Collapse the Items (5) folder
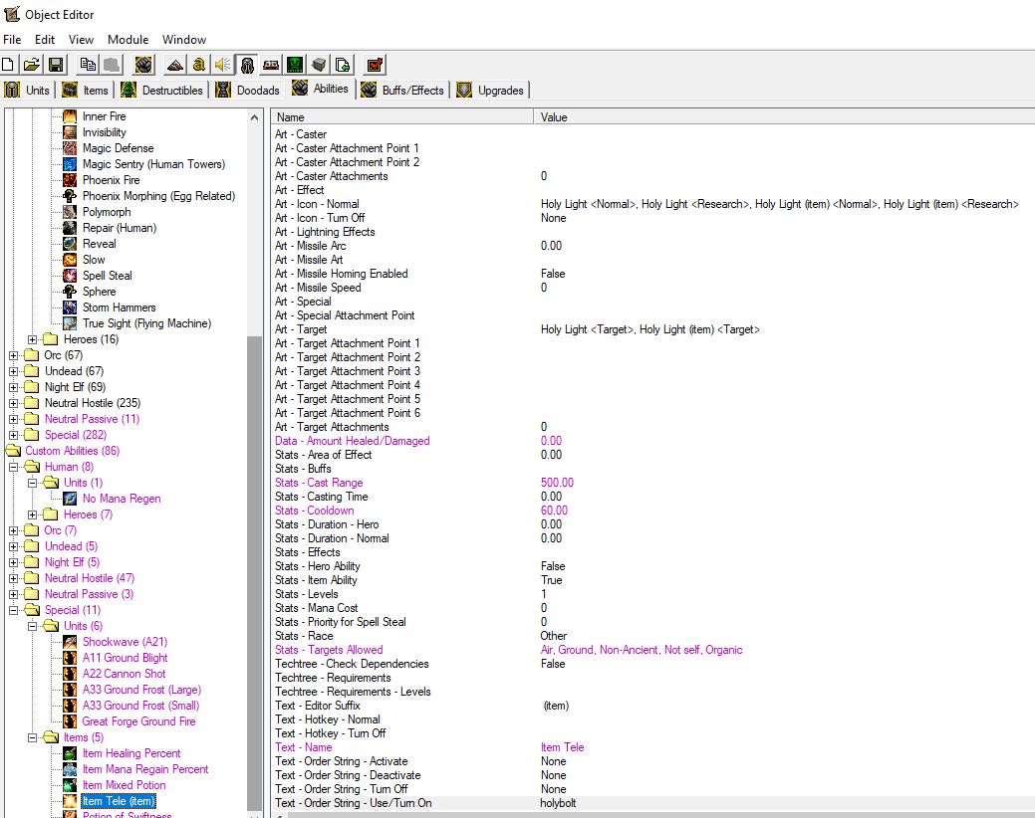The height and width of the screenshot is (818, 1035). [32, 737]
